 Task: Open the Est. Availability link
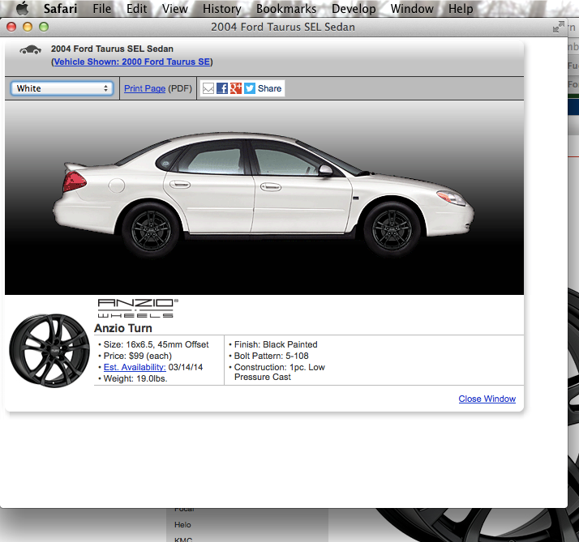coord(135,367)
